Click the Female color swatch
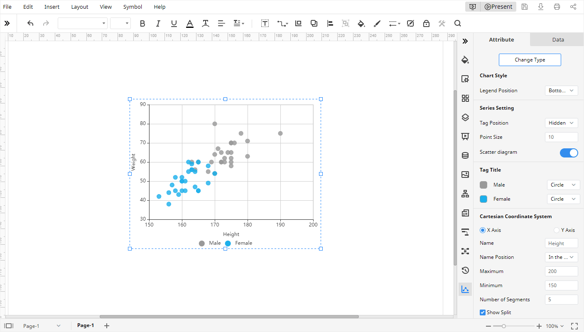584x332 pixels. click(x=483, y=199)
